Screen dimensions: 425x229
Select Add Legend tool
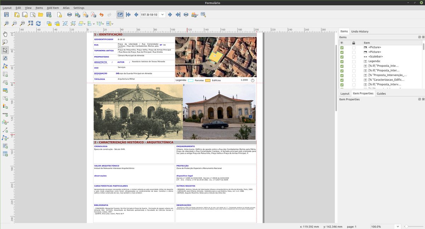click(5, 106)
